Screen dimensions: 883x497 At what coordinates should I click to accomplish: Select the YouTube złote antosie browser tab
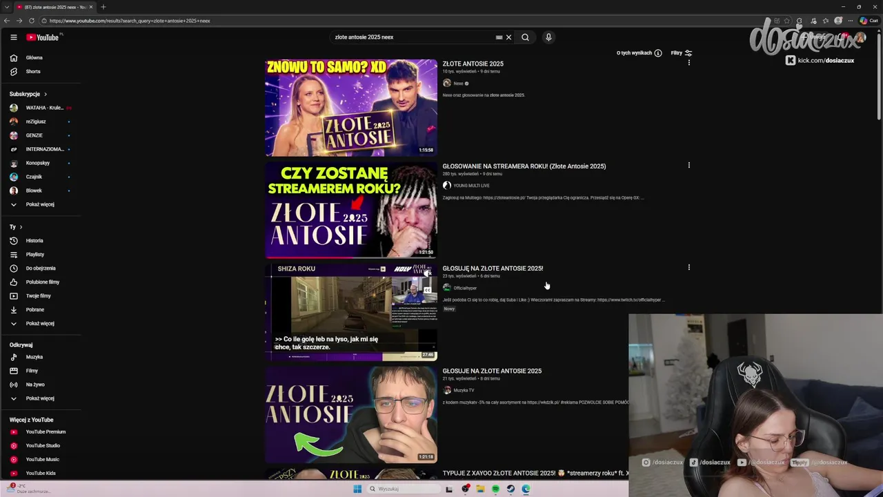pyautogui.click(x=54, y=7)
